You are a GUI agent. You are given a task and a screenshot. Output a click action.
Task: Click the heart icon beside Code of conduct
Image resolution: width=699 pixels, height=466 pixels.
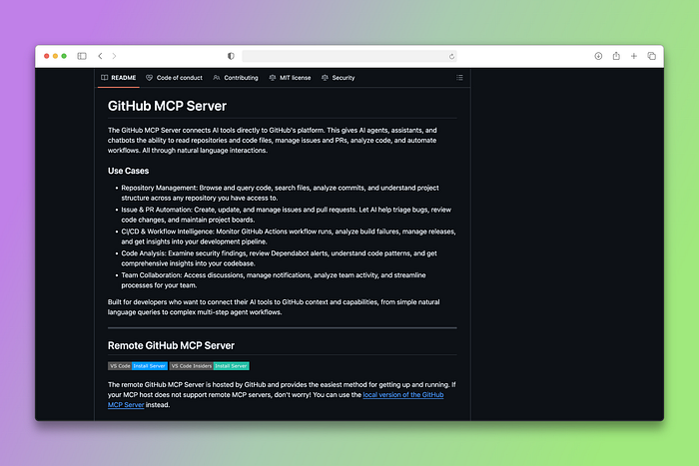point(150,78)
